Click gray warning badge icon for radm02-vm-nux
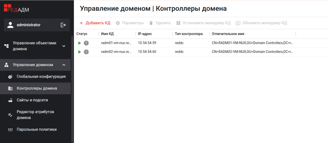The width and height of the screenshot is (328, 143). (x=86, y=52)
